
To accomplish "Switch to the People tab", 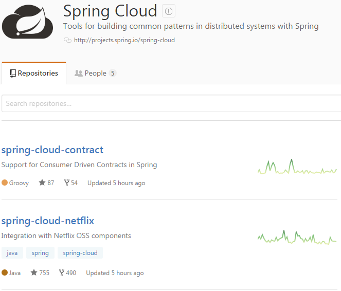I will [95, 73].
